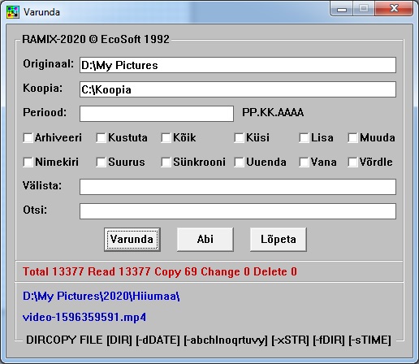
Task: Start backup with the Varunda button
Action: [x=132, y=240]
